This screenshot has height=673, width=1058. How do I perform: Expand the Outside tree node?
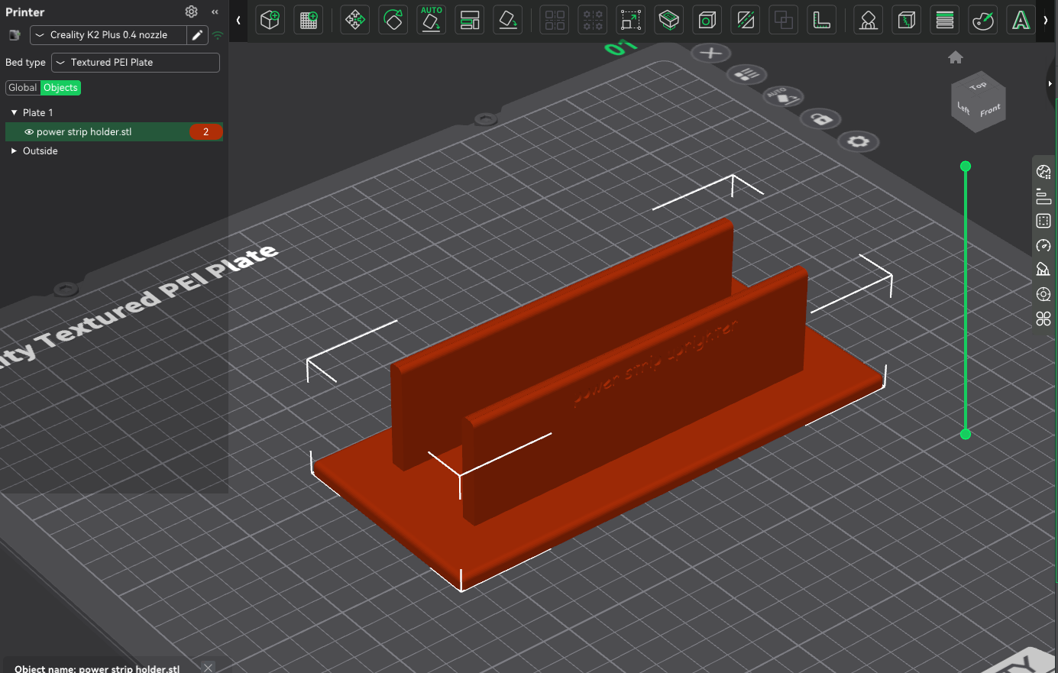14,151
